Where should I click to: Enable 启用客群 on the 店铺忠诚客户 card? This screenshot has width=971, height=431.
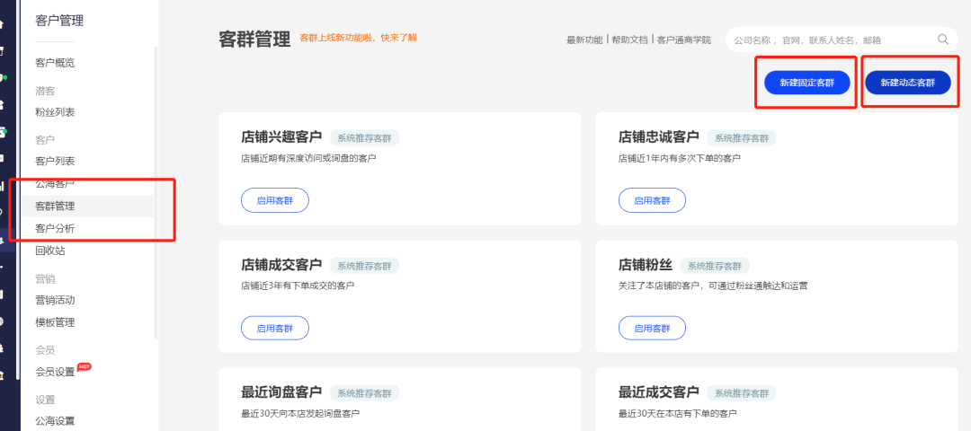pyautogui.click(x=652, y=200)
